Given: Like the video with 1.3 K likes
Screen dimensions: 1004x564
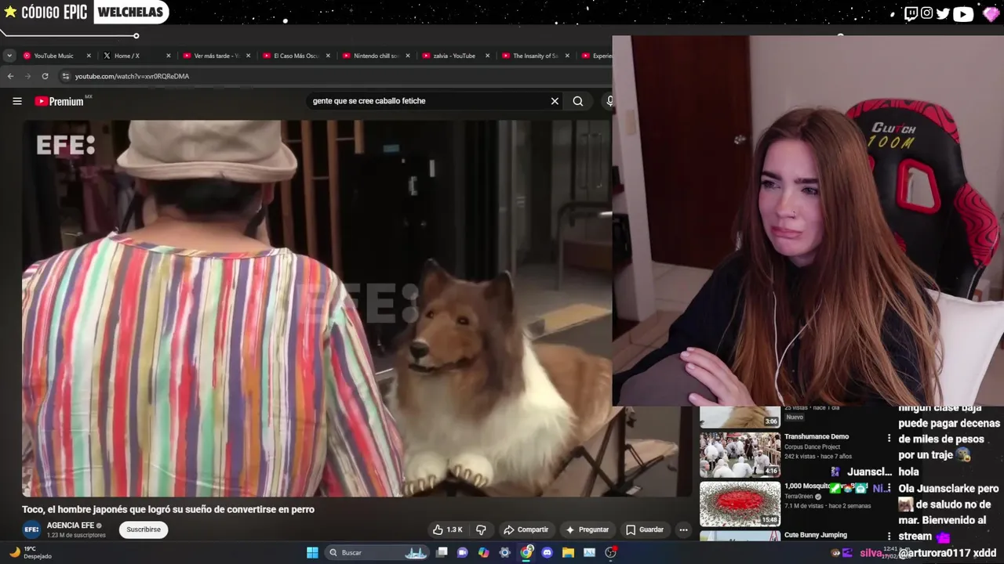Looking at the screenshot, I should [447, 530].
